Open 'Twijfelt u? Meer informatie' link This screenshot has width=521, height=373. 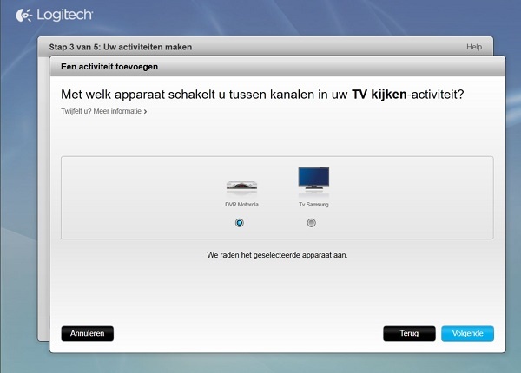(x=103, y=111)
